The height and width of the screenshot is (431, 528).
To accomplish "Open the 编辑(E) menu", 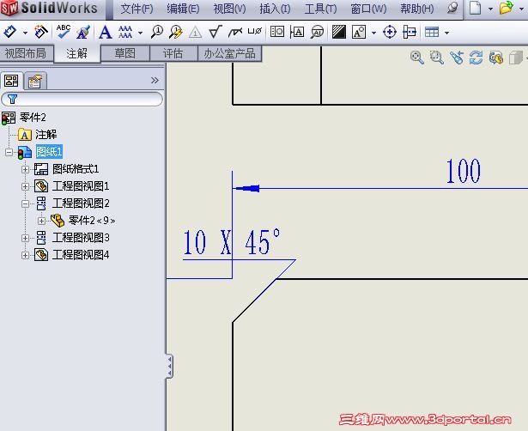I will point(183,9).
